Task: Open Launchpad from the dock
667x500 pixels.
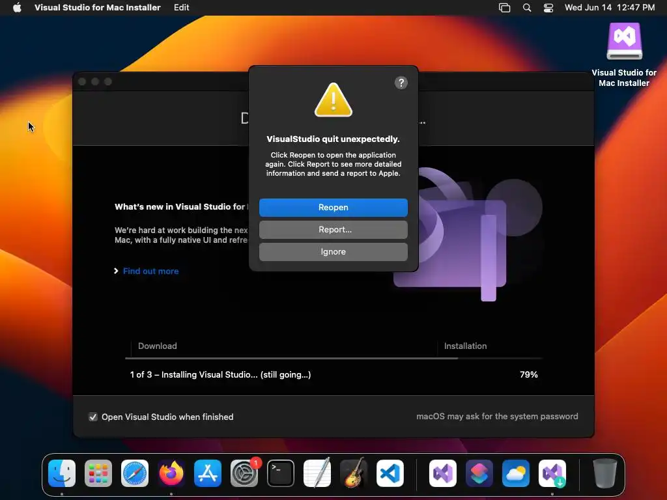Action: (98, 473)
